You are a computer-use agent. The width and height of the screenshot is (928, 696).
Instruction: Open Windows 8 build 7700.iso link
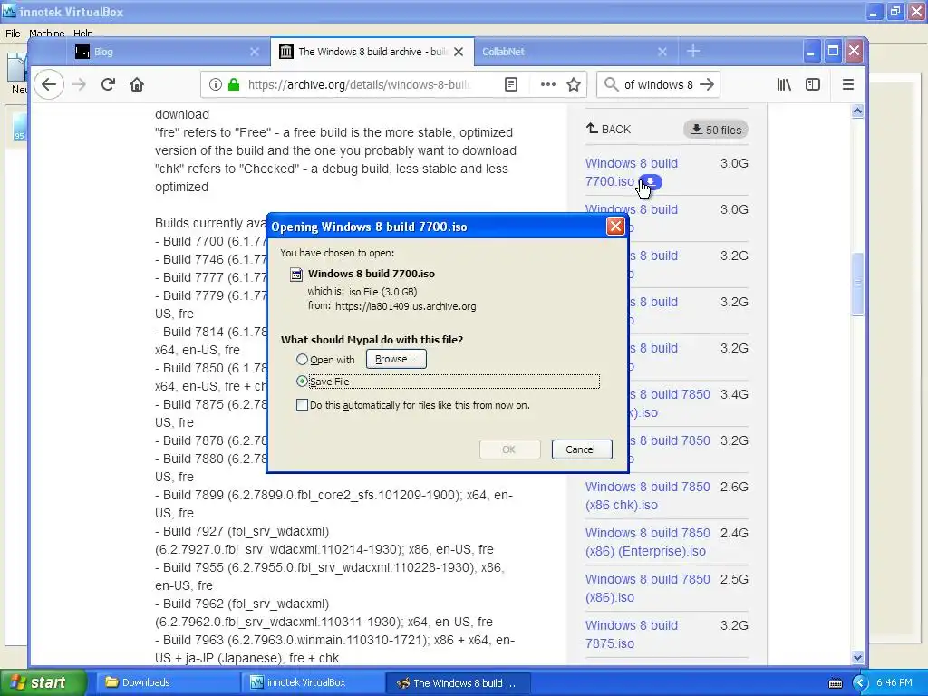point(632,172)
